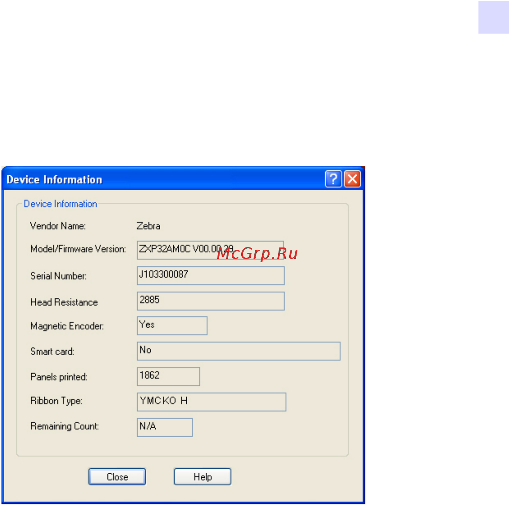This screenshot has height=506, width=510.
Task: Click the Serial Number label
Action: pyautogui.click(x=59, y=276)
